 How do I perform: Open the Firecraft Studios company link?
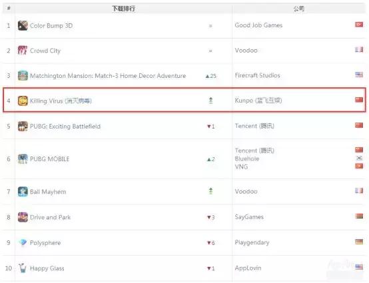point(258,75)
